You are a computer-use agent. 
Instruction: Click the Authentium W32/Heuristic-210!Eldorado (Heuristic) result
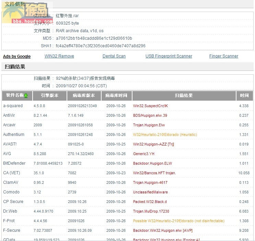click(165, 135)
